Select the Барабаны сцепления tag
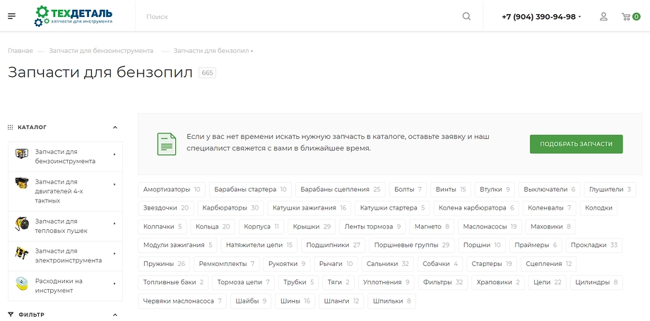The height and width of the screenshot is (321, 650). (341, 189)
